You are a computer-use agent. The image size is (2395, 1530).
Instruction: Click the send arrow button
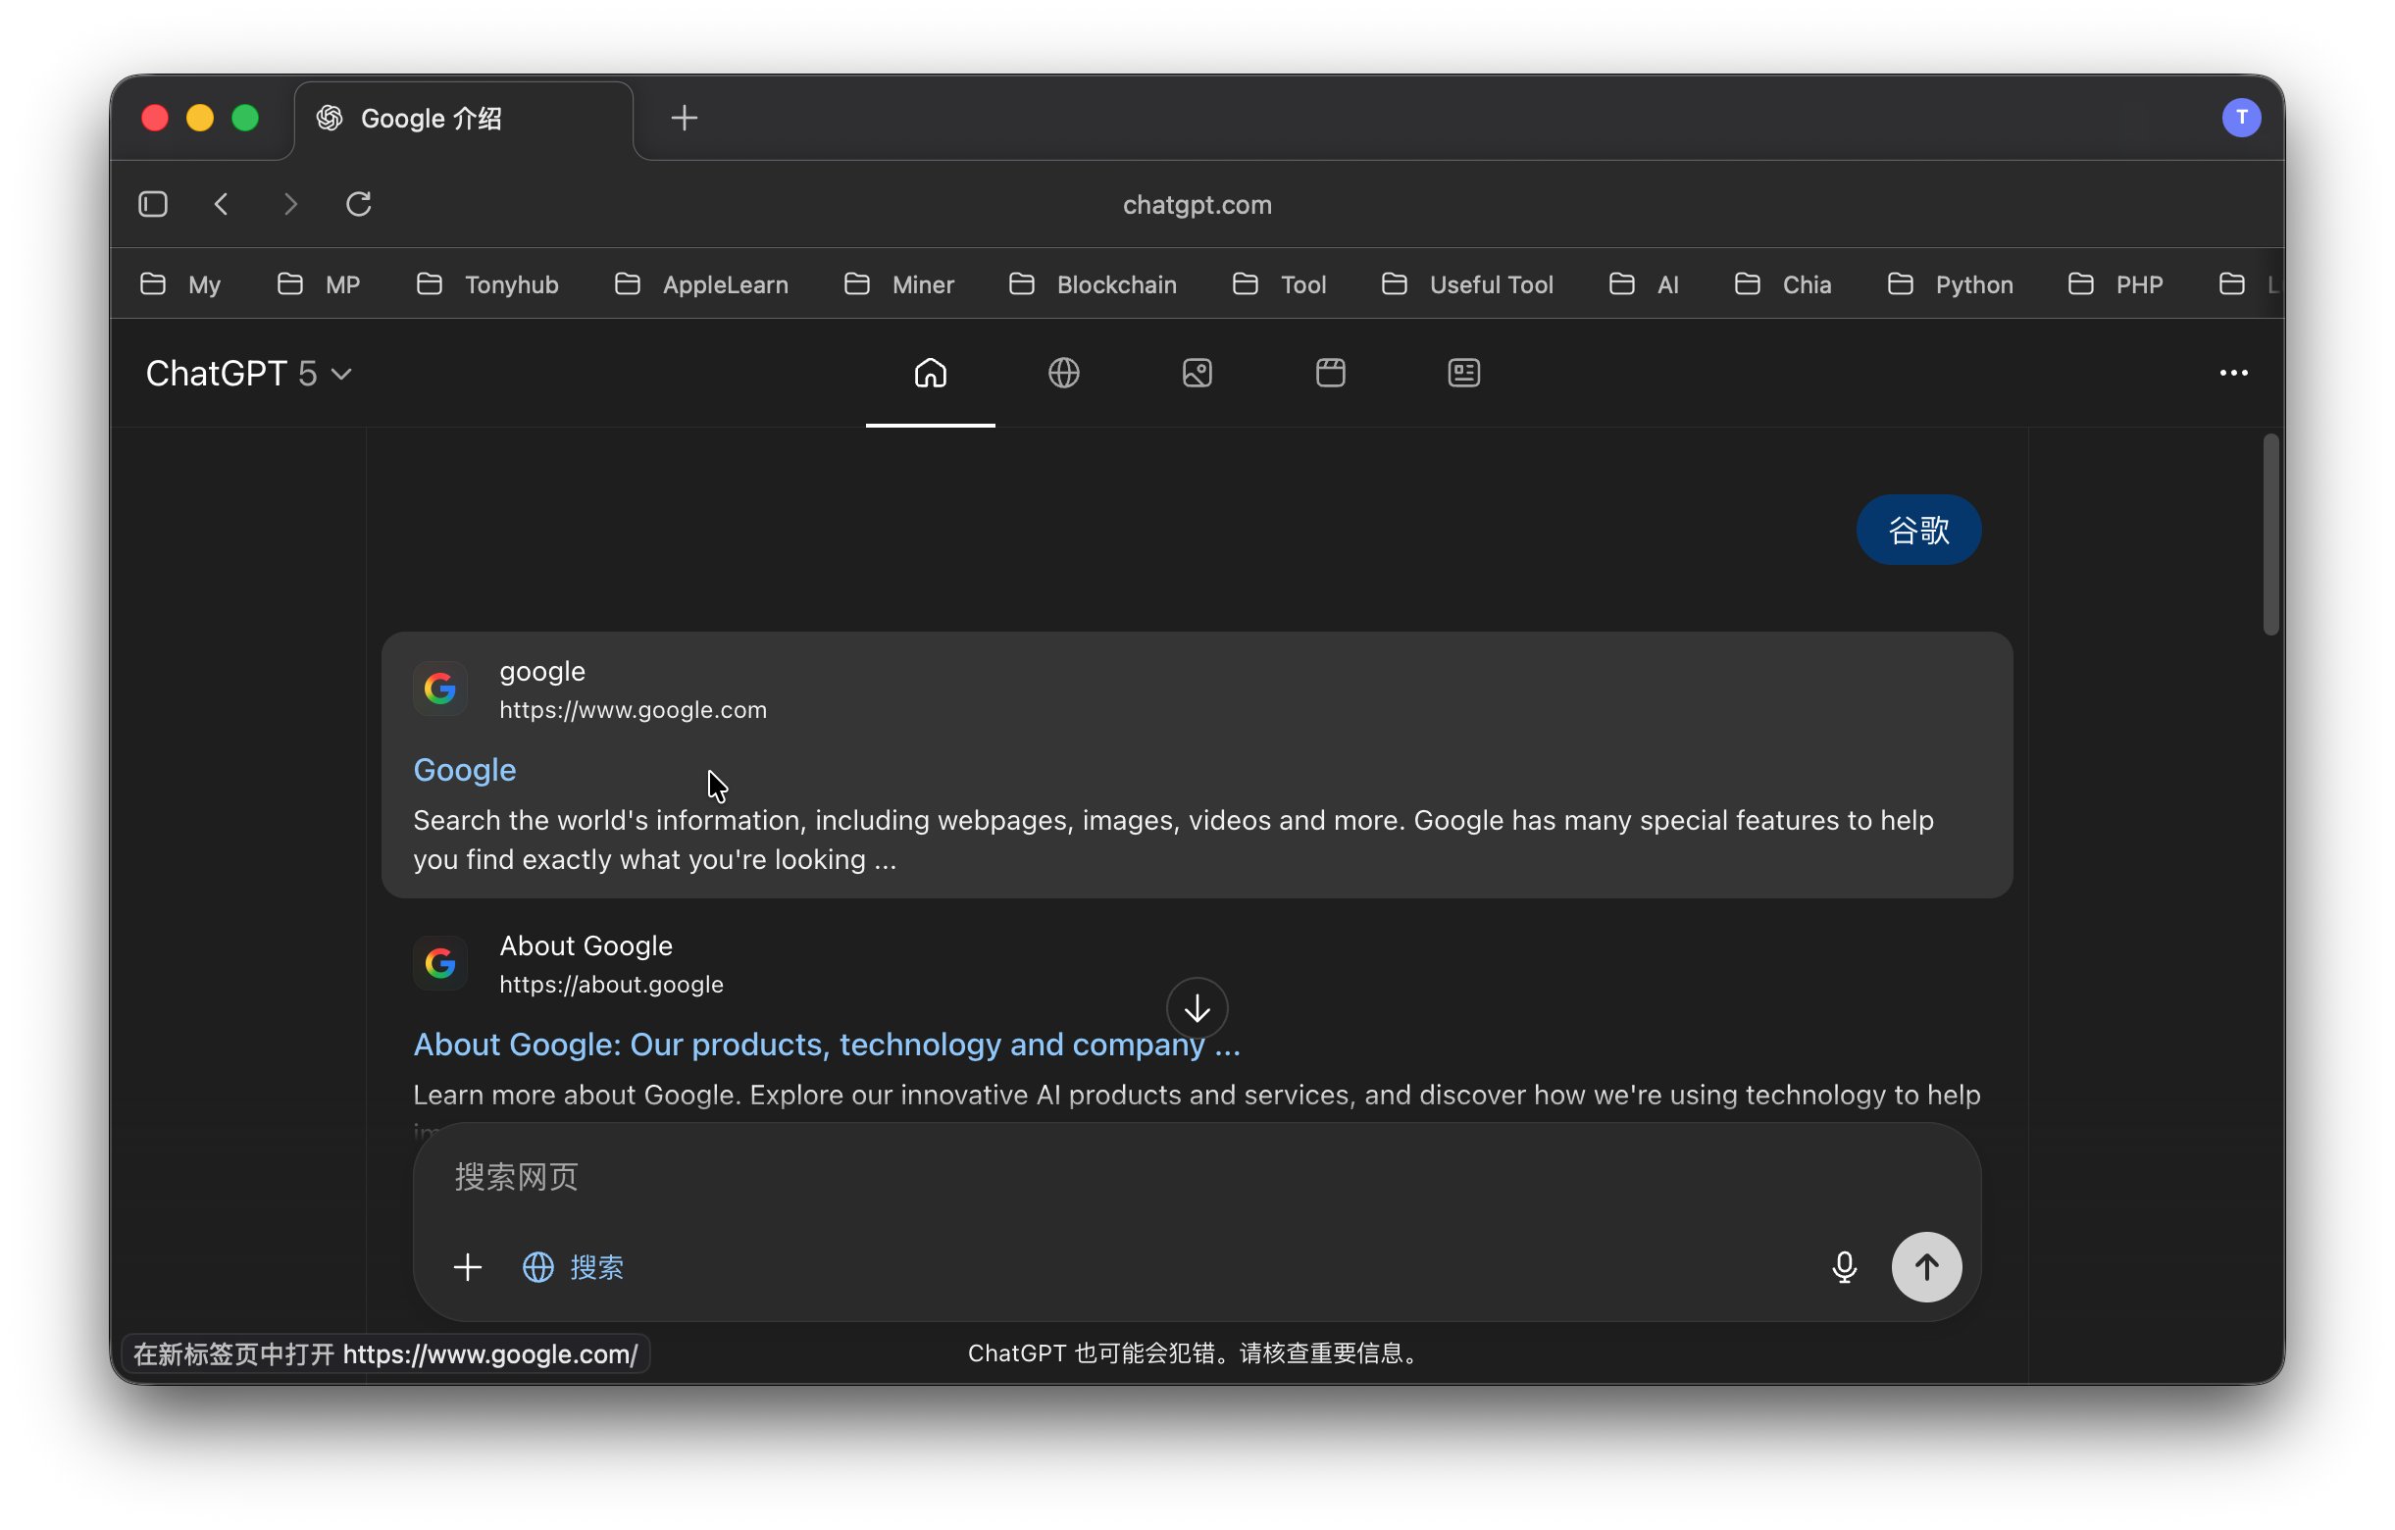pos(1925,1266)
